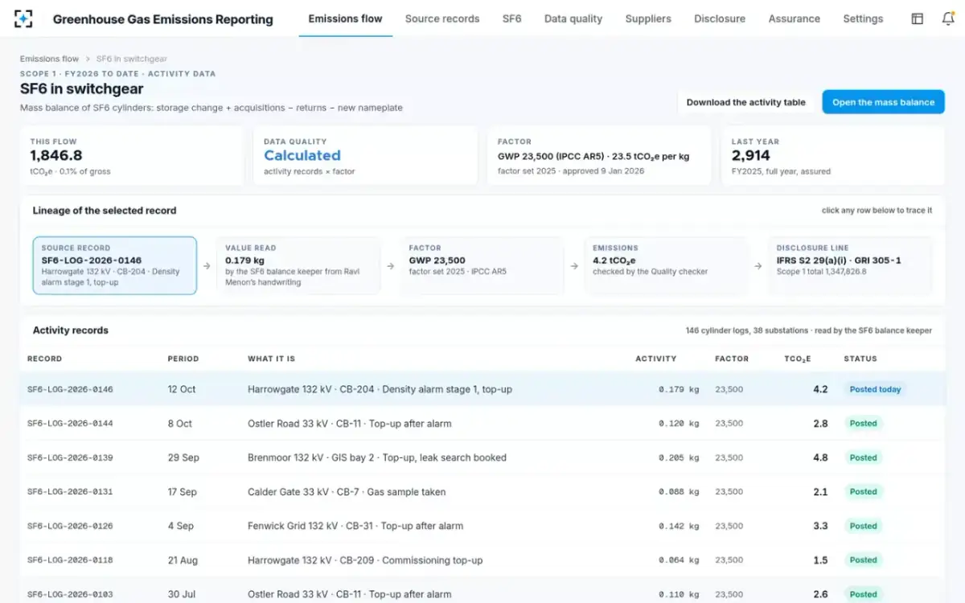This screenshot has width=965, height=603.
Task: Click the Last Year value 2,914
Action: pos(751,155)
